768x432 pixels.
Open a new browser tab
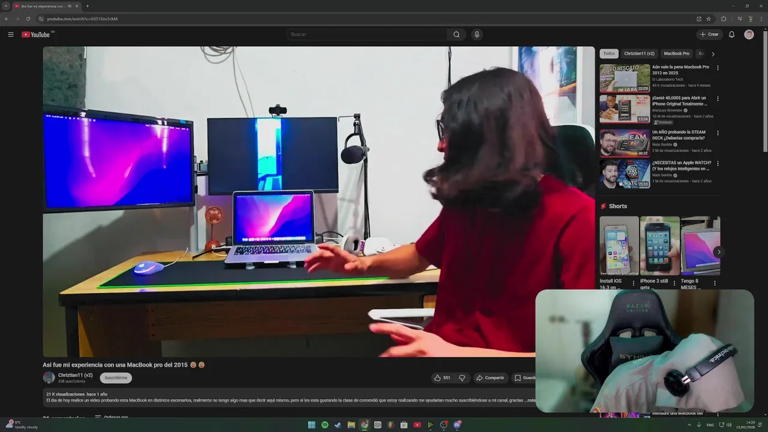click(88, 6)
